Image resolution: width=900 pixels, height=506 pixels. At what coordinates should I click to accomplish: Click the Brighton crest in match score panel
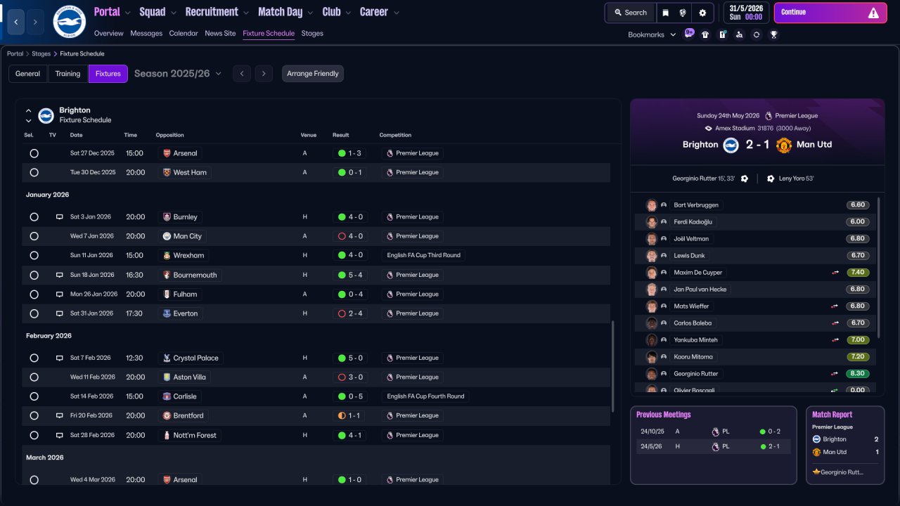pos(731,145)
